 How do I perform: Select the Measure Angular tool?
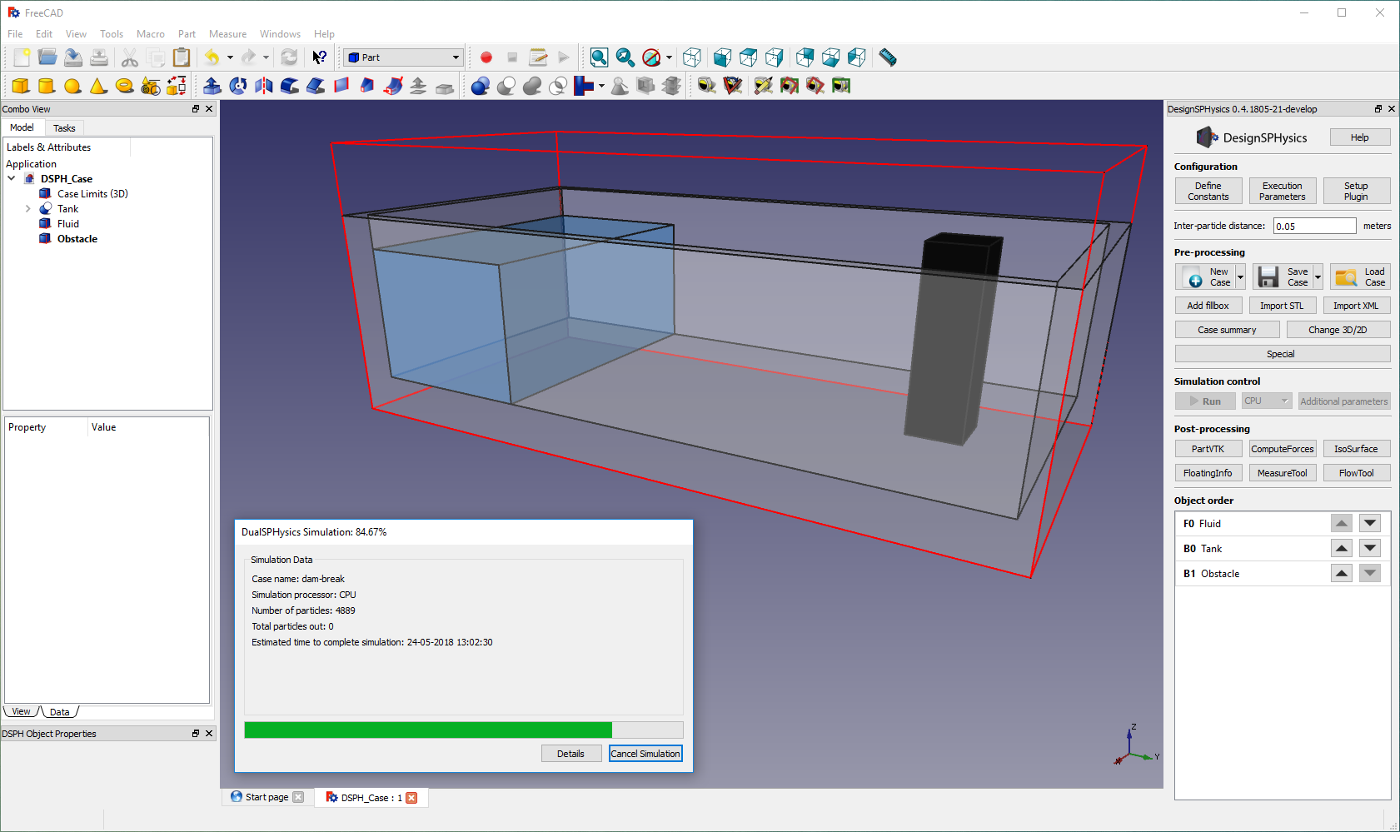[x=733, y=86]
